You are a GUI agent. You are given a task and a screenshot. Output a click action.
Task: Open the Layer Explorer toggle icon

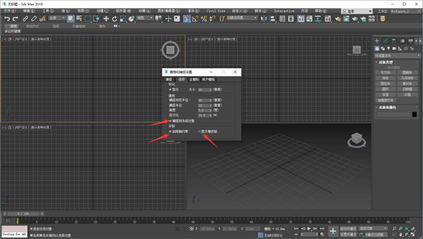pyautogui.click(x=291, y=19)
